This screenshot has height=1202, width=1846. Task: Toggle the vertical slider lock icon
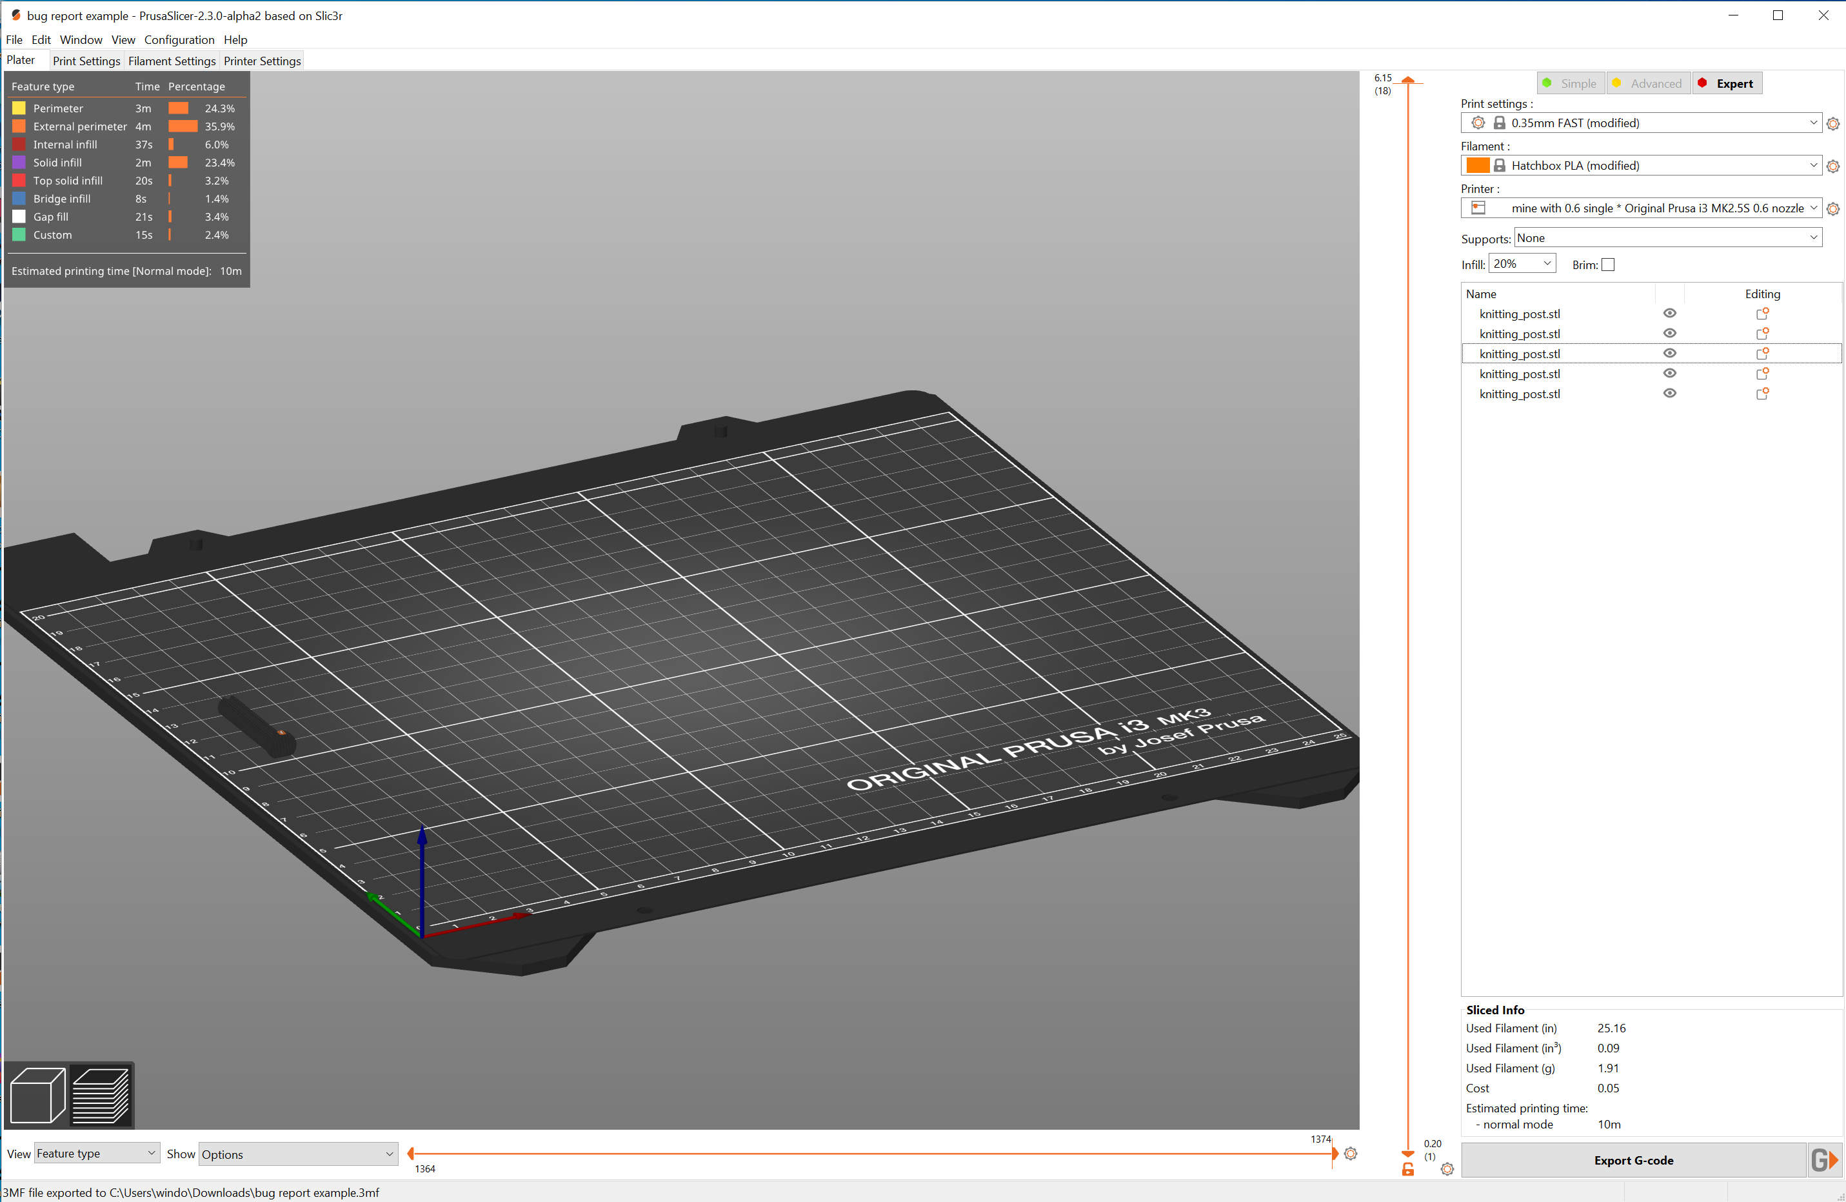[x=1408, y=1169]
